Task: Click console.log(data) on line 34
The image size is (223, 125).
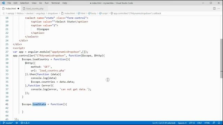Action: tap(44, 78)
